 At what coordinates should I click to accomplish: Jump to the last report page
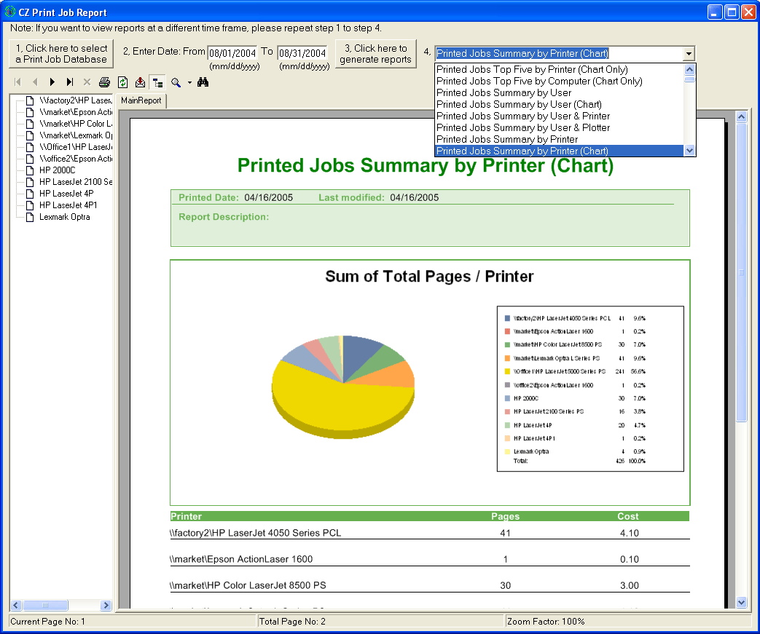[x=70, y=82]
